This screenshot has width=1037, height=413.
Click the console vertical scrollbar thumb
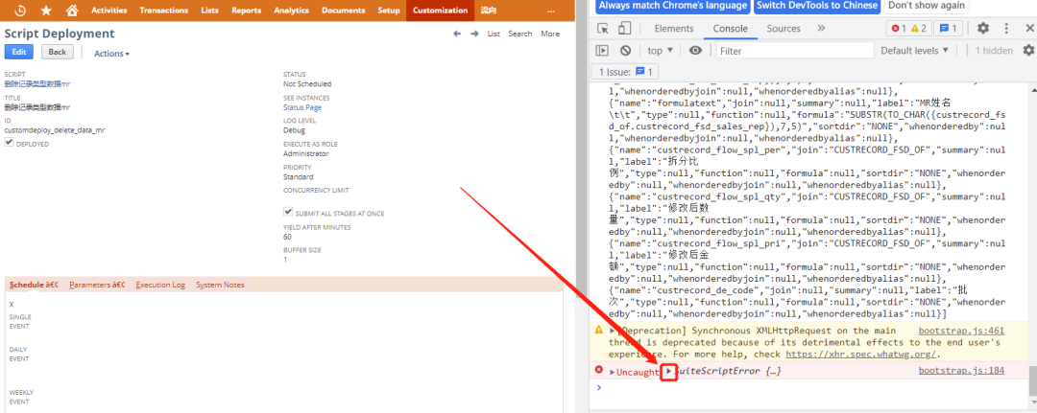coord(1031,379)
